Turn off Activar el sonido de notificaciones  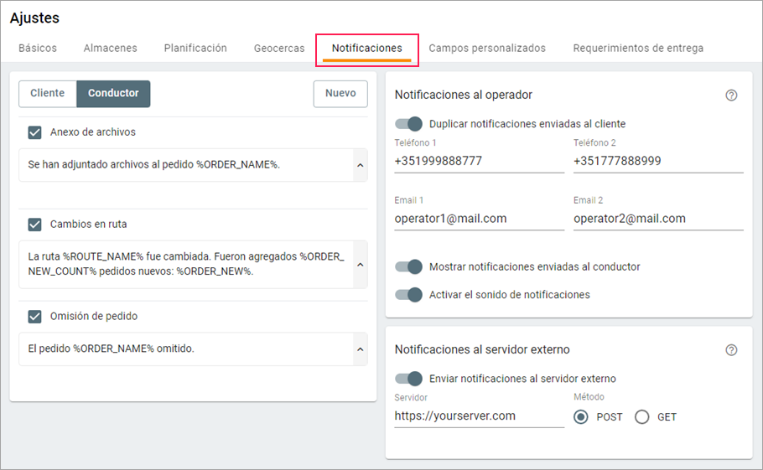pyautogui.click(x=408, y=295)
